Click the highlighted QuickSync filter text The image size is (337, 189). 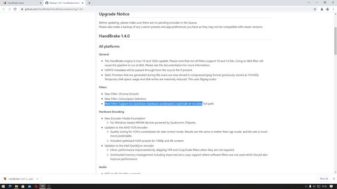point(153,104)
